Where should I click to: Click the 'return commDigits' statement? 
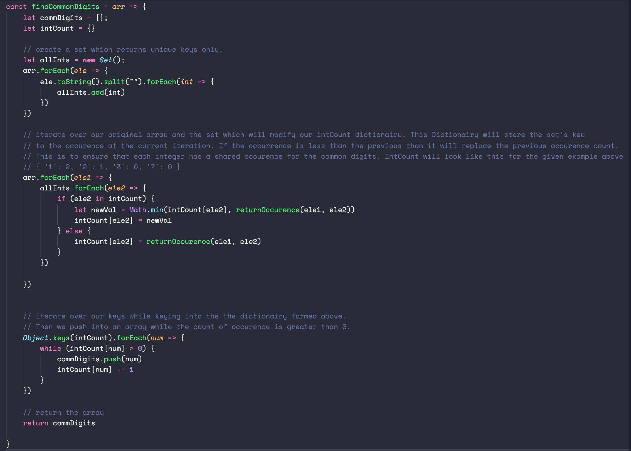point(59,423)
